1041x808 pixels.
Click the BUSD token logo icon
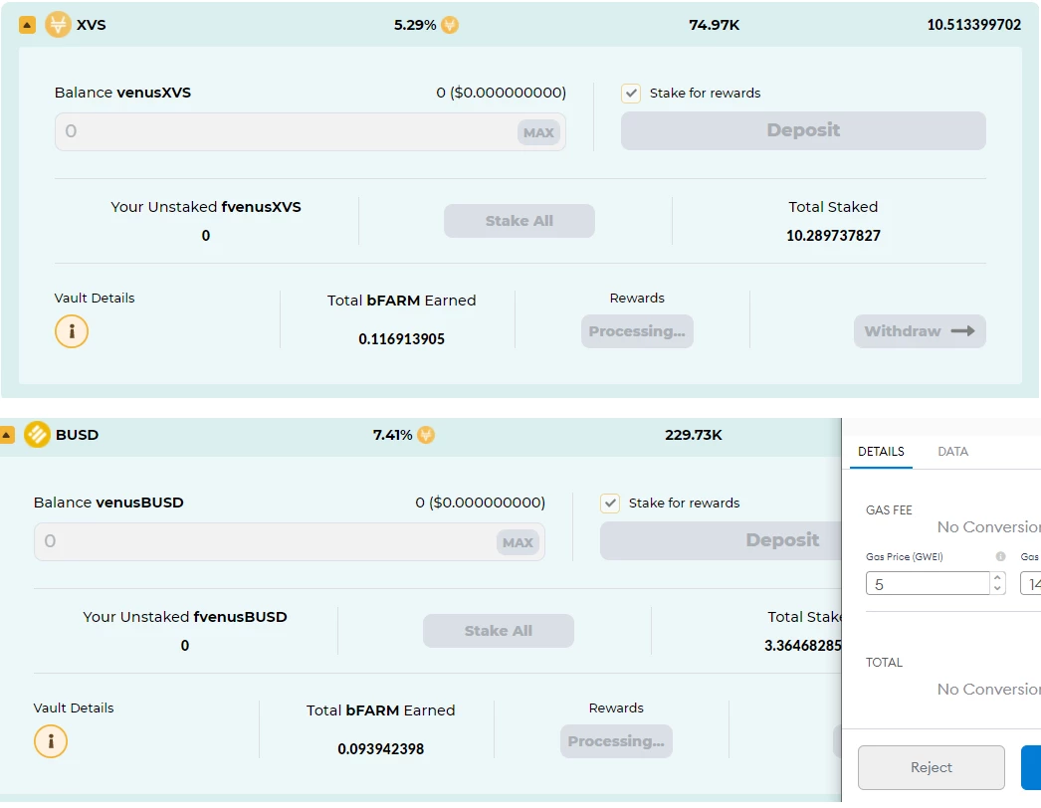(37, 435)
